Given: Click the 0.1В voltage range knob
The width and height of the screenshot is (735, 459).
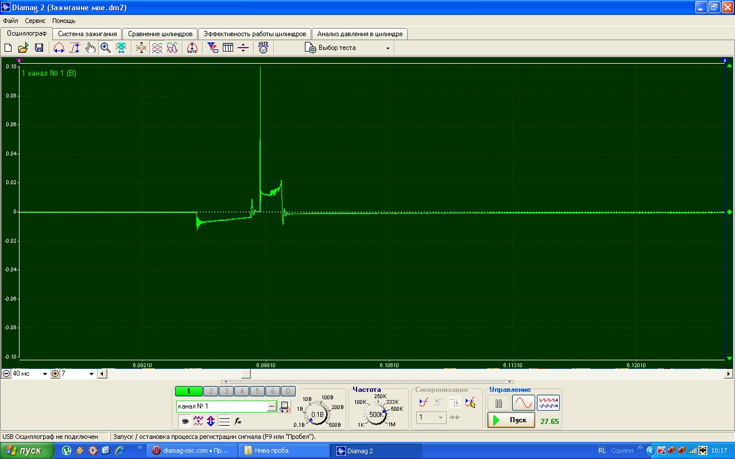Looking at the screenshot, I should pos(317,414).
